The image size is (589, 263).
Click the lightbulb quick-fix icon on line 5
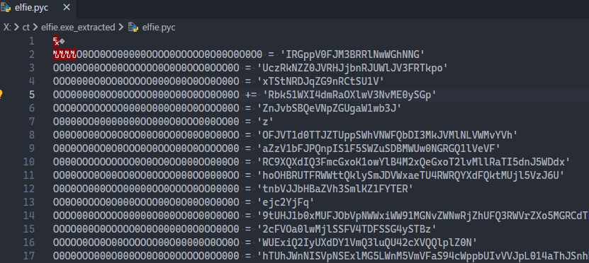(1, 95)
